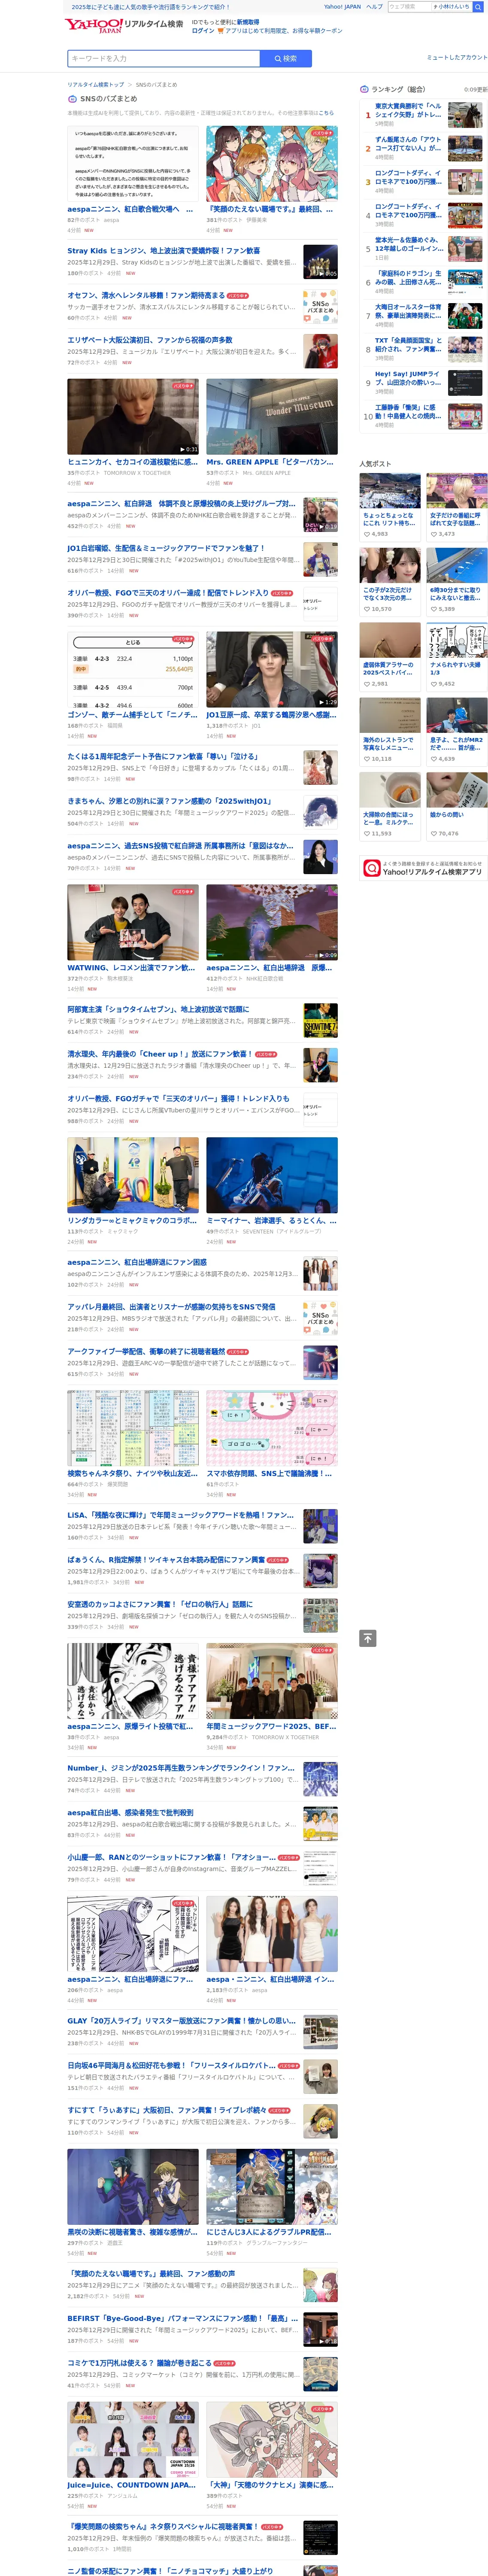Open the 笑顔のたえない職場です anime thumbnail
The height and width of the screenshot is (2576, 488).
tap(272, 164)
